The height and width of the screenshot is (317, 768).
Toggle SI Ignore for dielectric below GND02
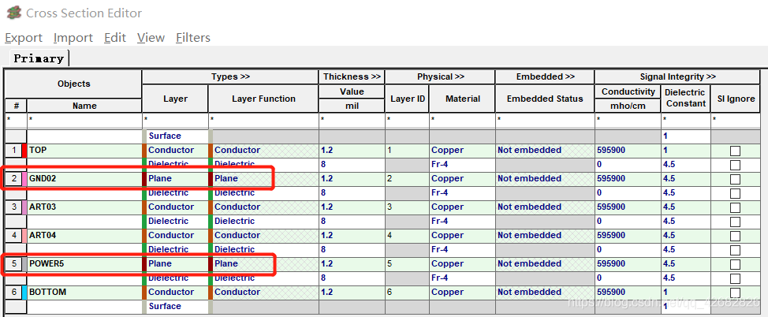(x=735, y=193)
